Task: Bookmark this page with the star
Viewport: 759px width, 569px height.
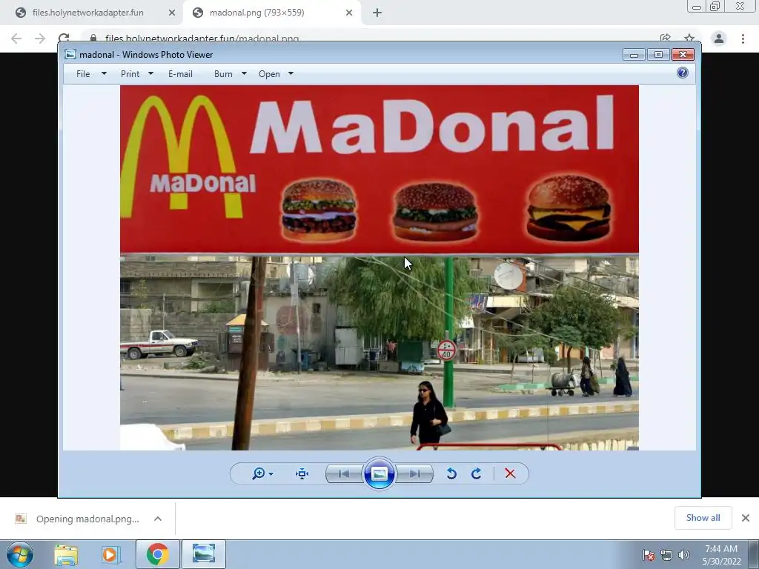Action: coord(689,39)
